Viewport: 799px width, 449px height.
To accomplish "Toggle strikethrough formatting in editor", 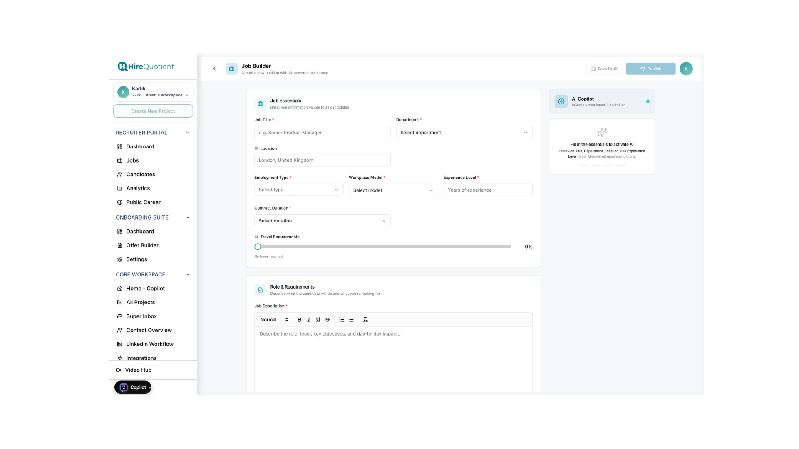I will [x=328, y=320].
